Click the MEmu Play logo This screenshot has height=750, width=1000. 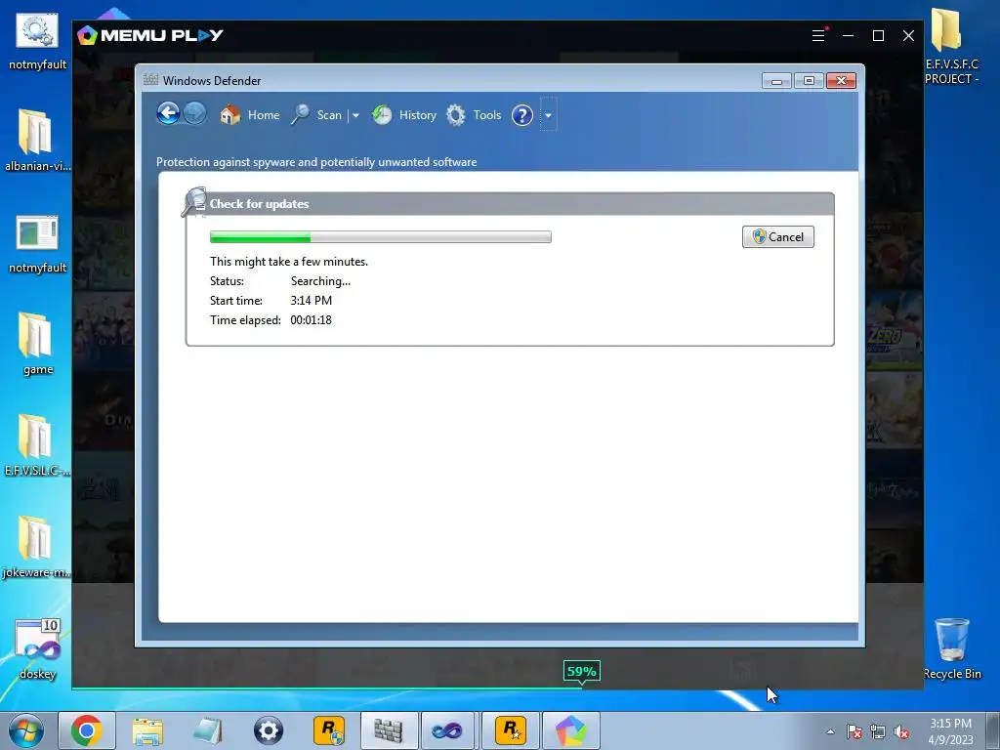pyautogui.click(x=150, y=35)
